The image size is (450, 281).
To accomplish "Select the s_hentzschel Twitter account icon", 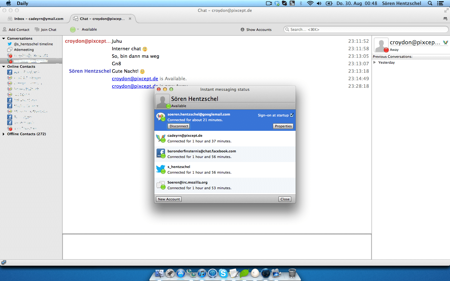I will (161, 169).
